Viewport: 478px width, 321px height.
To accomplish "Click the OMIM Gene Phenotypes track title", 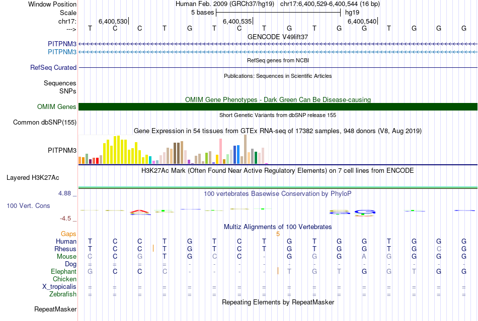I will click(x=278, y=99).
